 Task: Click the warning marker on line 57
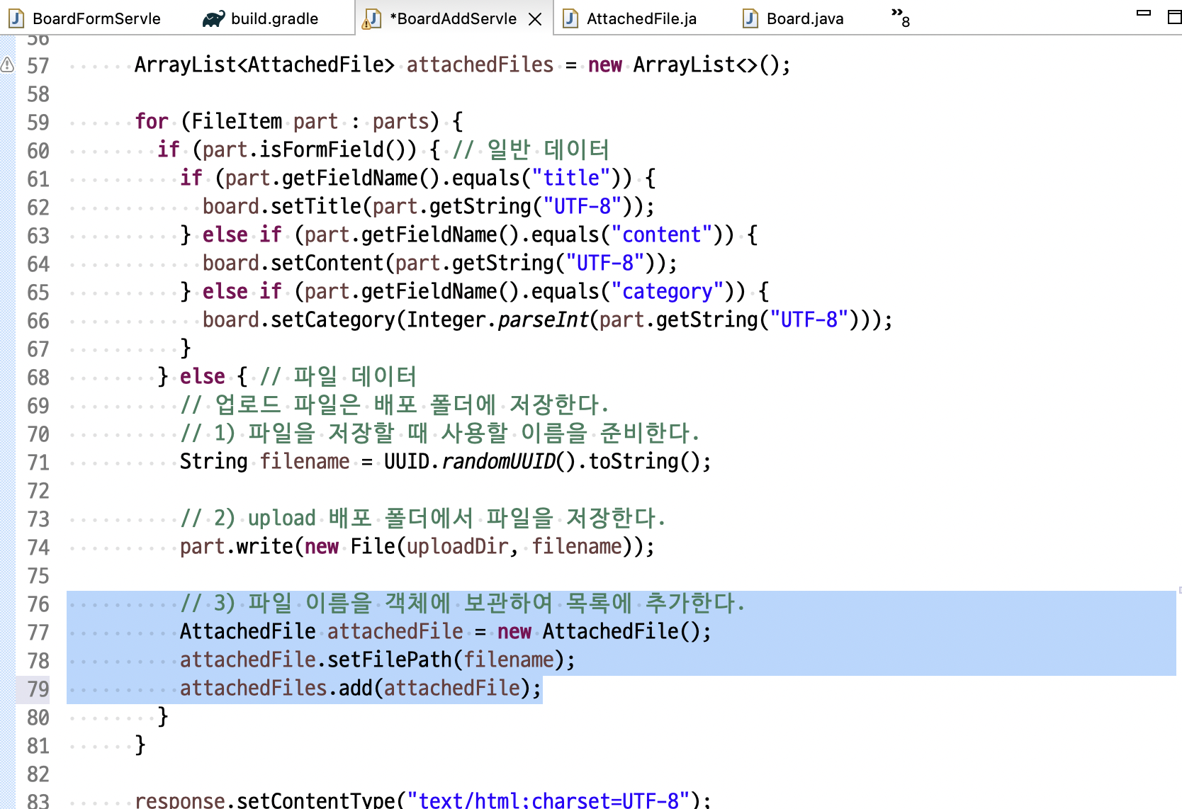click(x=7, y=65)
